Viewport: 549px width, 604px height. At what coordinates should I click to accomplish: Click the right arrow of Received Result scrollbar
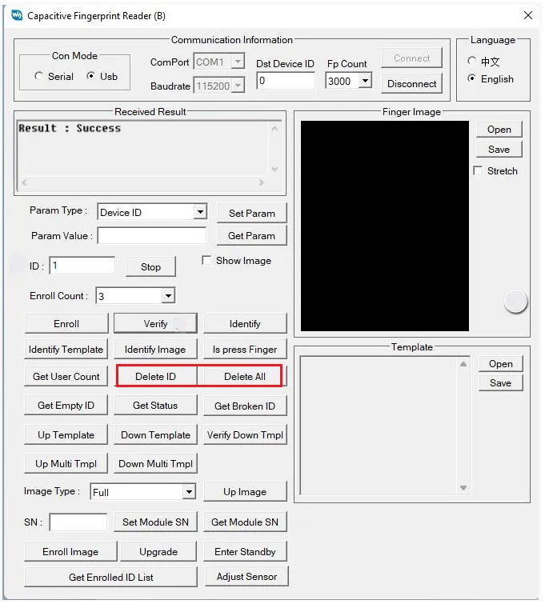[262, 182]
